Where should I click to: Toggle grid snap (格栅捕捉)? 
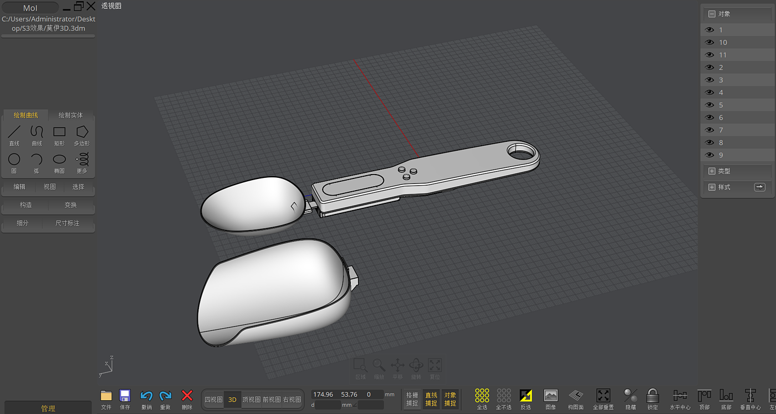pos(412,399)
